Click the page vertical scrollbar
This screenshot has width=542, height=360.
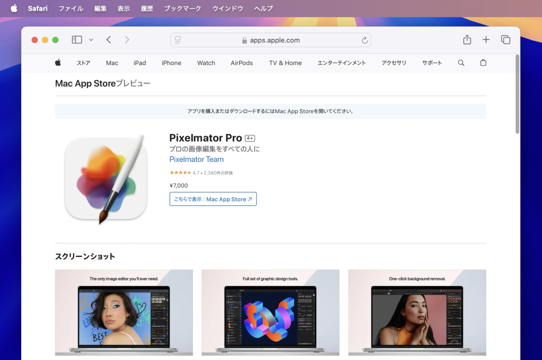(517, 95)
